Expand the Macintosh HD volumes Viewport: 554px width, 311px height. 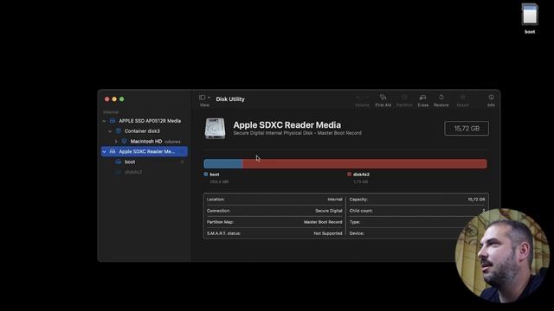(116, 142)
